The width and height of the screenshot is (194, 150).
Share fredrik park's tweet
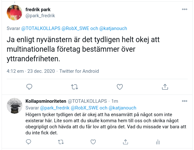[x=165, y=87]
